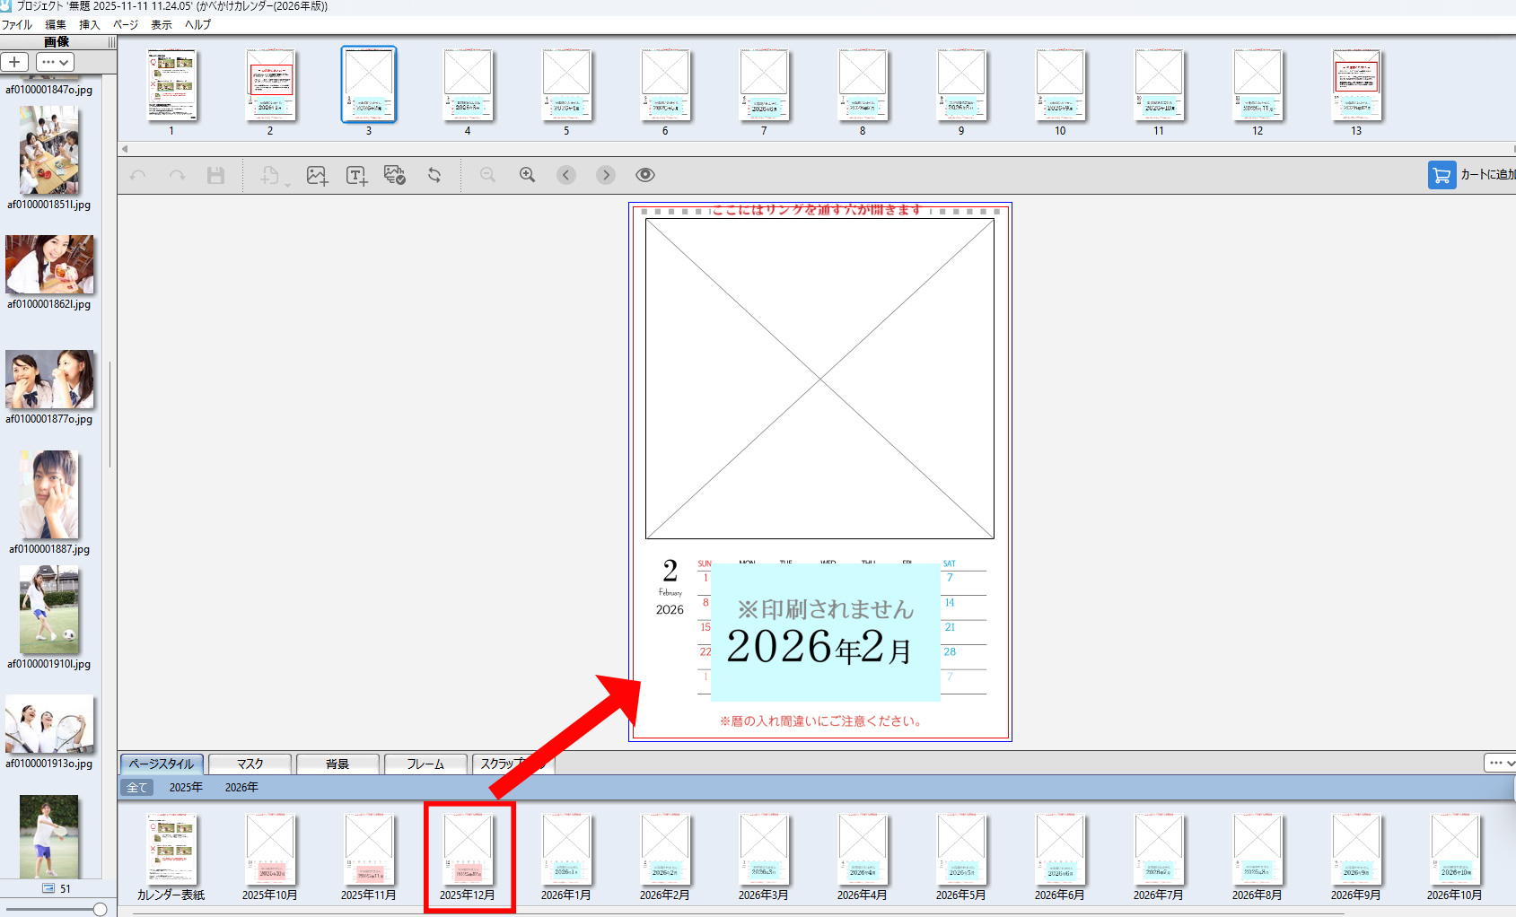This screenshot has height=917, width=1516.
Task: Switch to the マスク tab
Action: click(x=250, y=764)
